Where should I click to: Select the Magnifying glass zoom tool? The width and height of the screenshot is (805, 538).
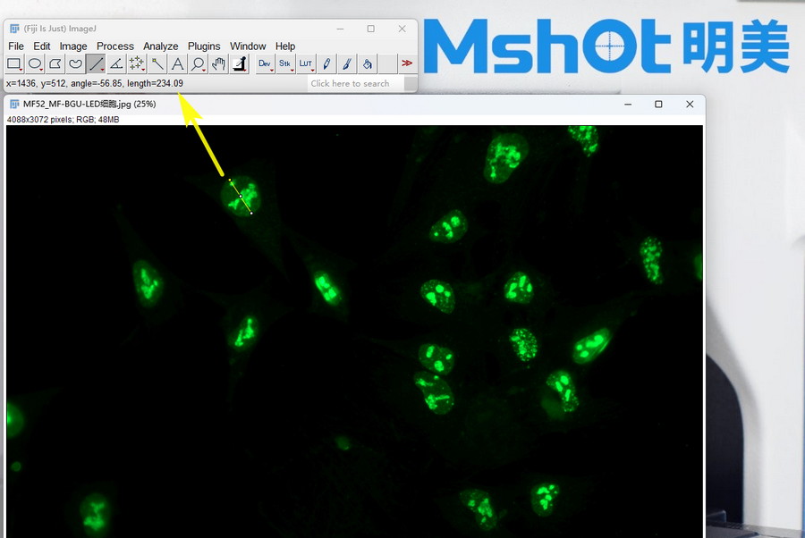point(198,63)
